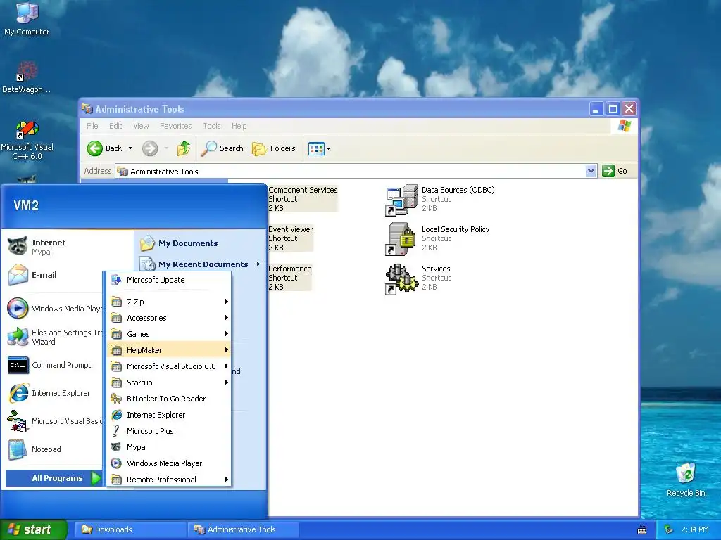Viewport: 721px width, 540px height.
Task: Select the Component Services shortcut label
Action: (303, 190)
